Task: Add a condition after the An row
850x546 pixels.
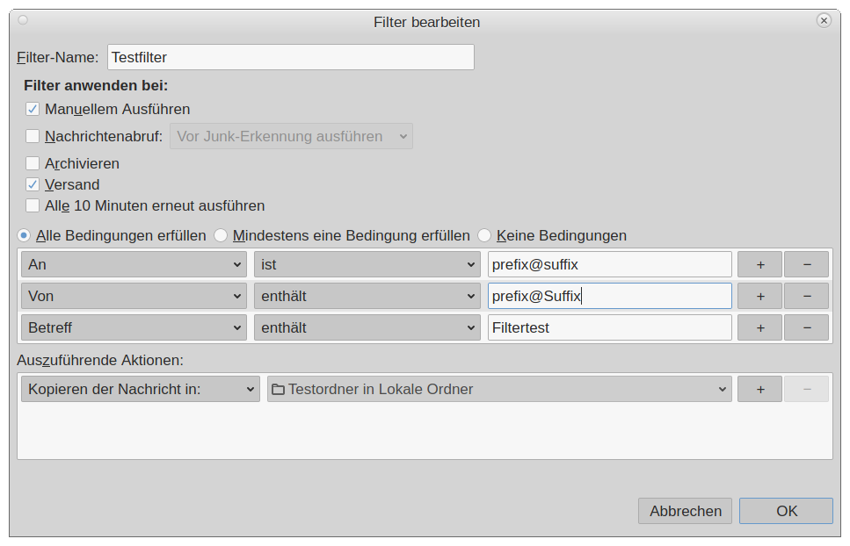Action: click(x=759, y=264)
